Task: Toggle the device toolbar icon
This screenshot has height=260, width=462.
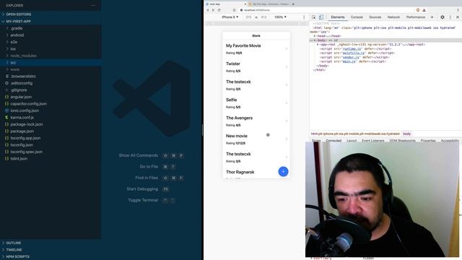Action: (321, 17)
